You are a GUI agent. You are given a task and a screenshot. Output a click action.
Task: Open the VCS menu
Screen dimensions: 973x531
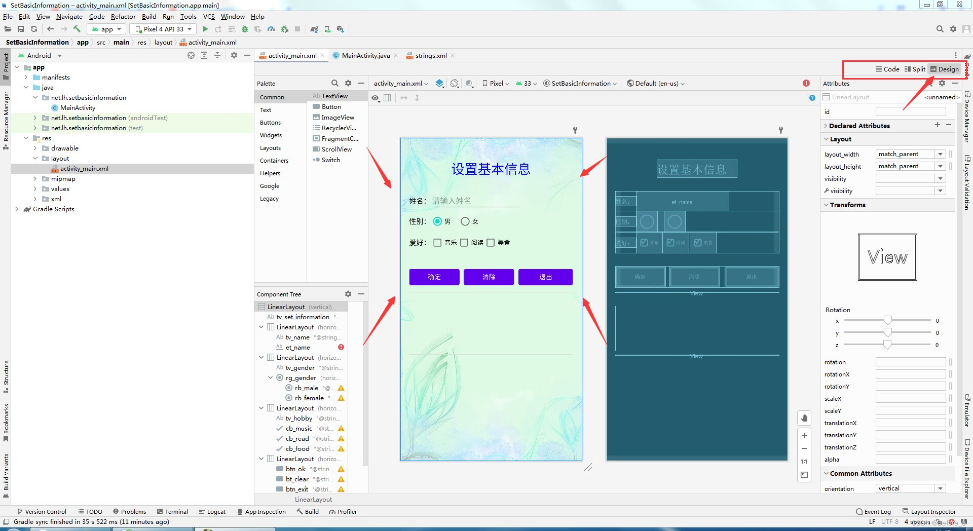pyautogui.click(x=209, y=17)
